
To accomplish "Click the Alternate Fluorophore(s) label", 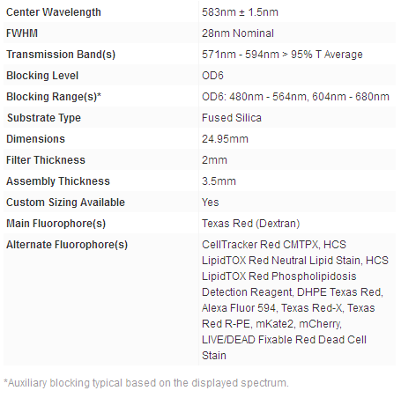I will [67, 245].
